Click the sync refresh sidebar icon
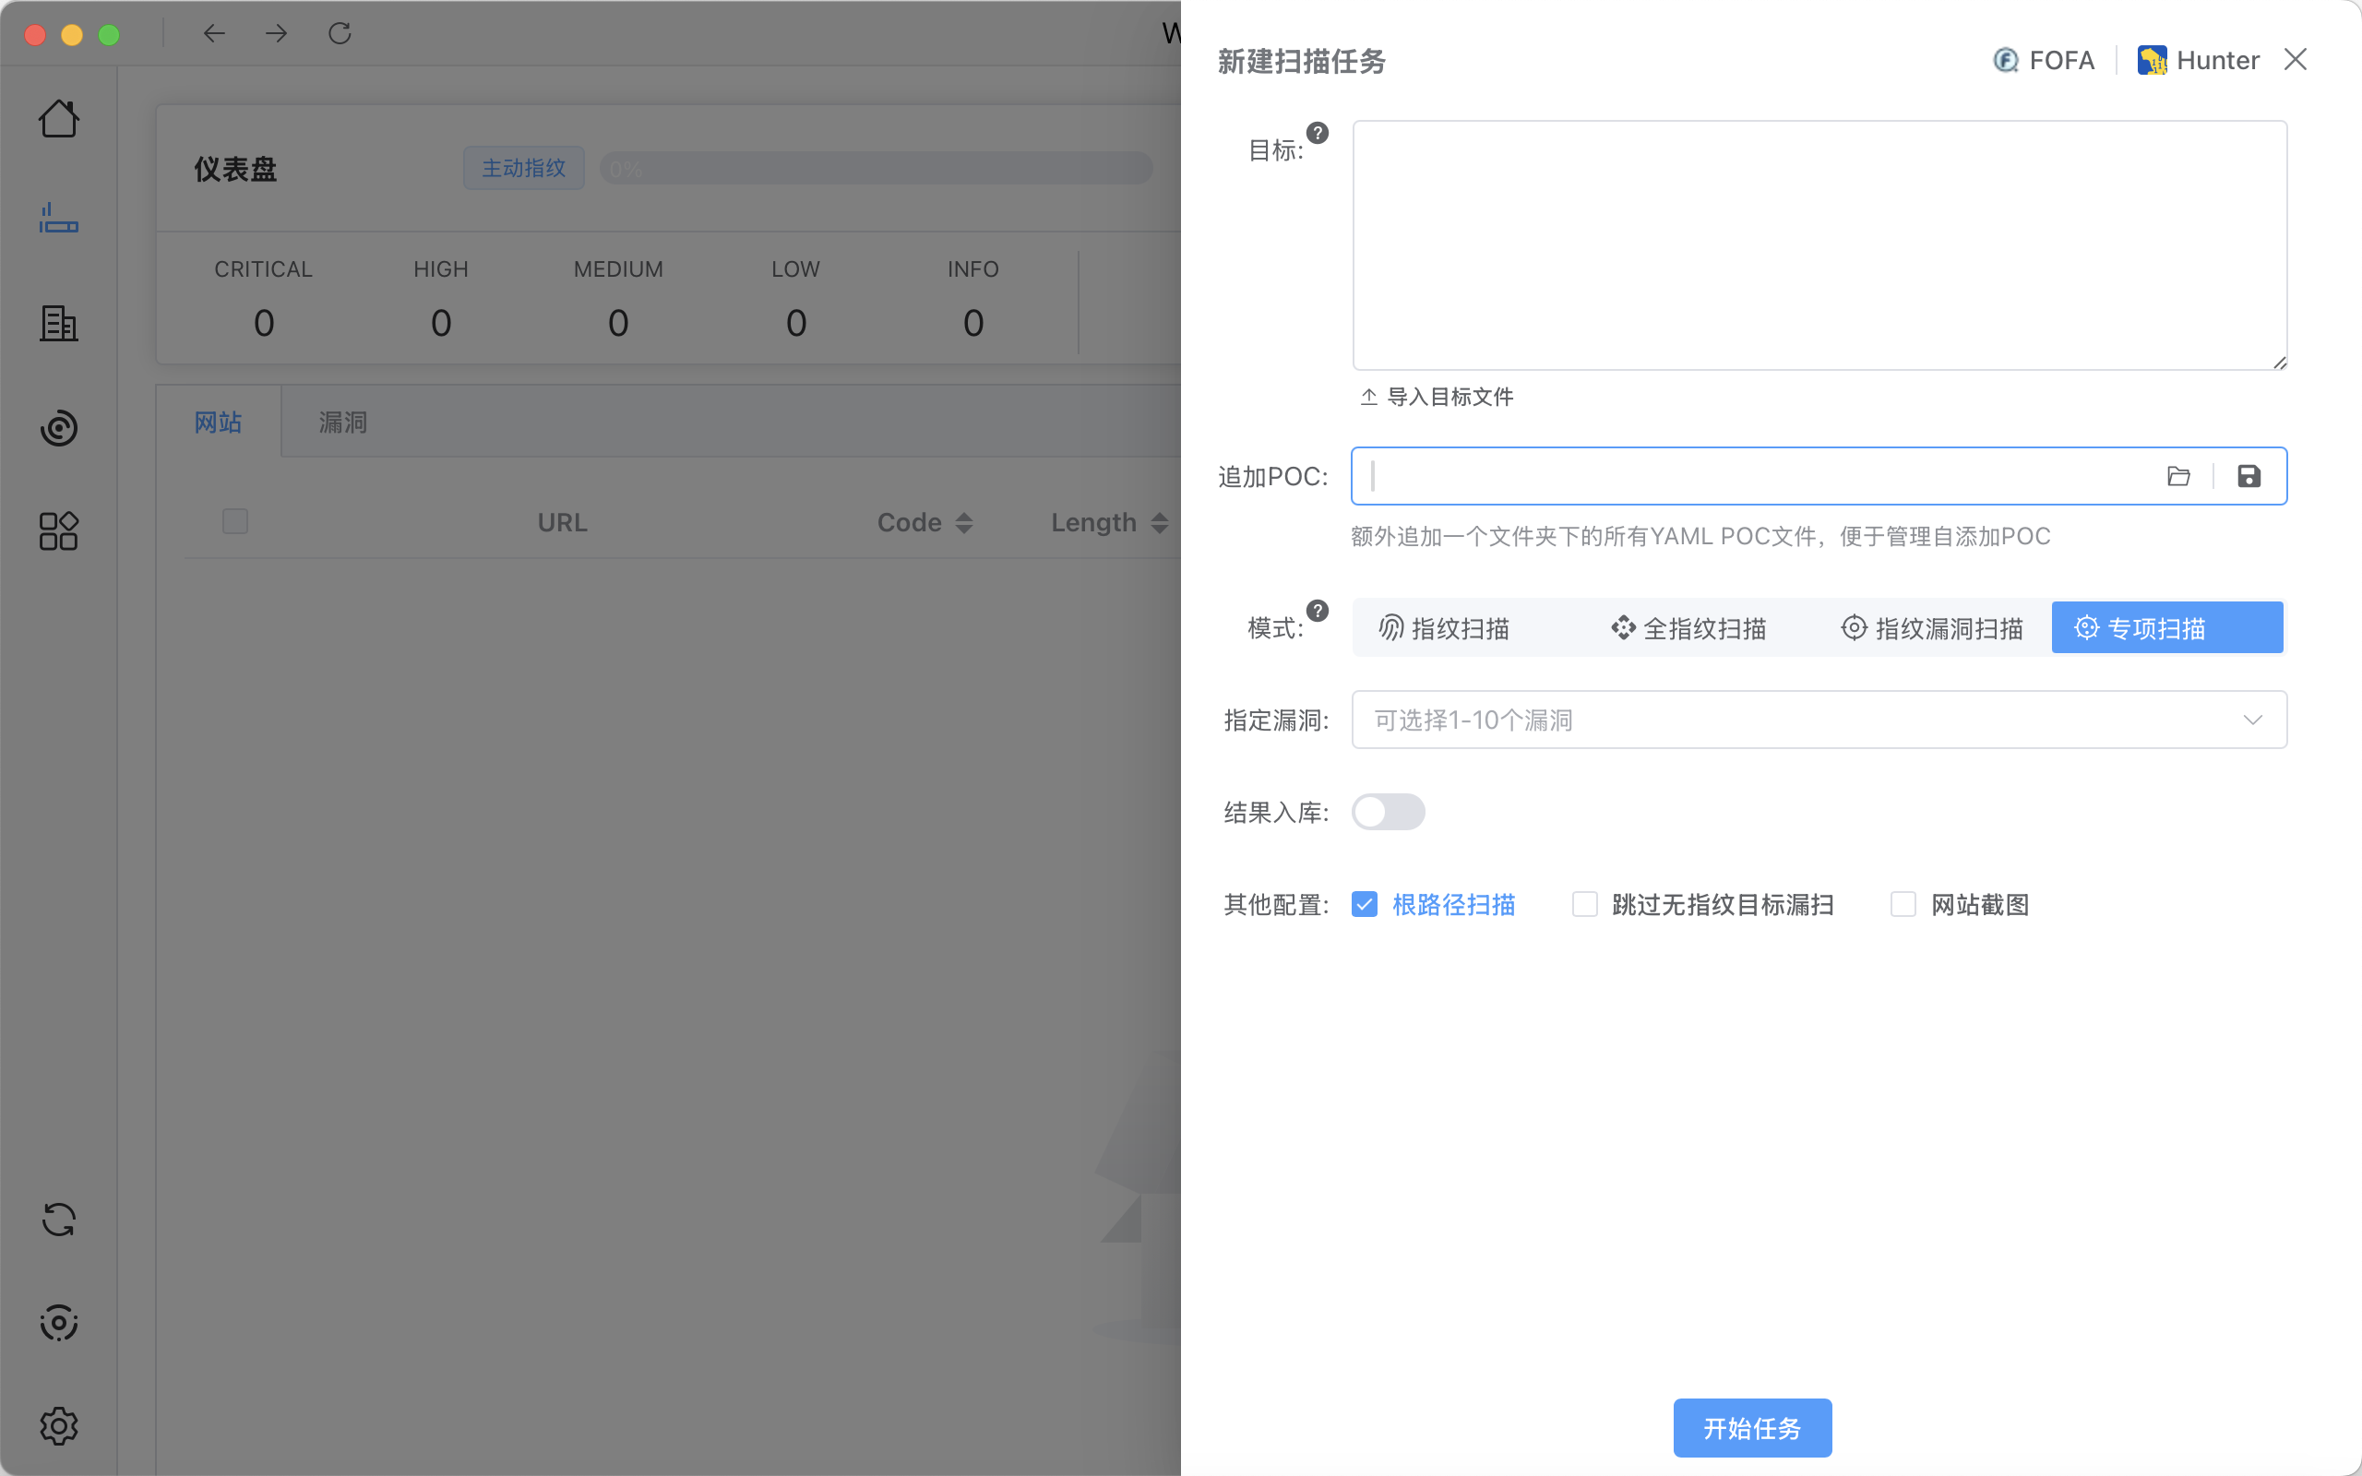2362x1476 pixels. [x=58, y=1220]
